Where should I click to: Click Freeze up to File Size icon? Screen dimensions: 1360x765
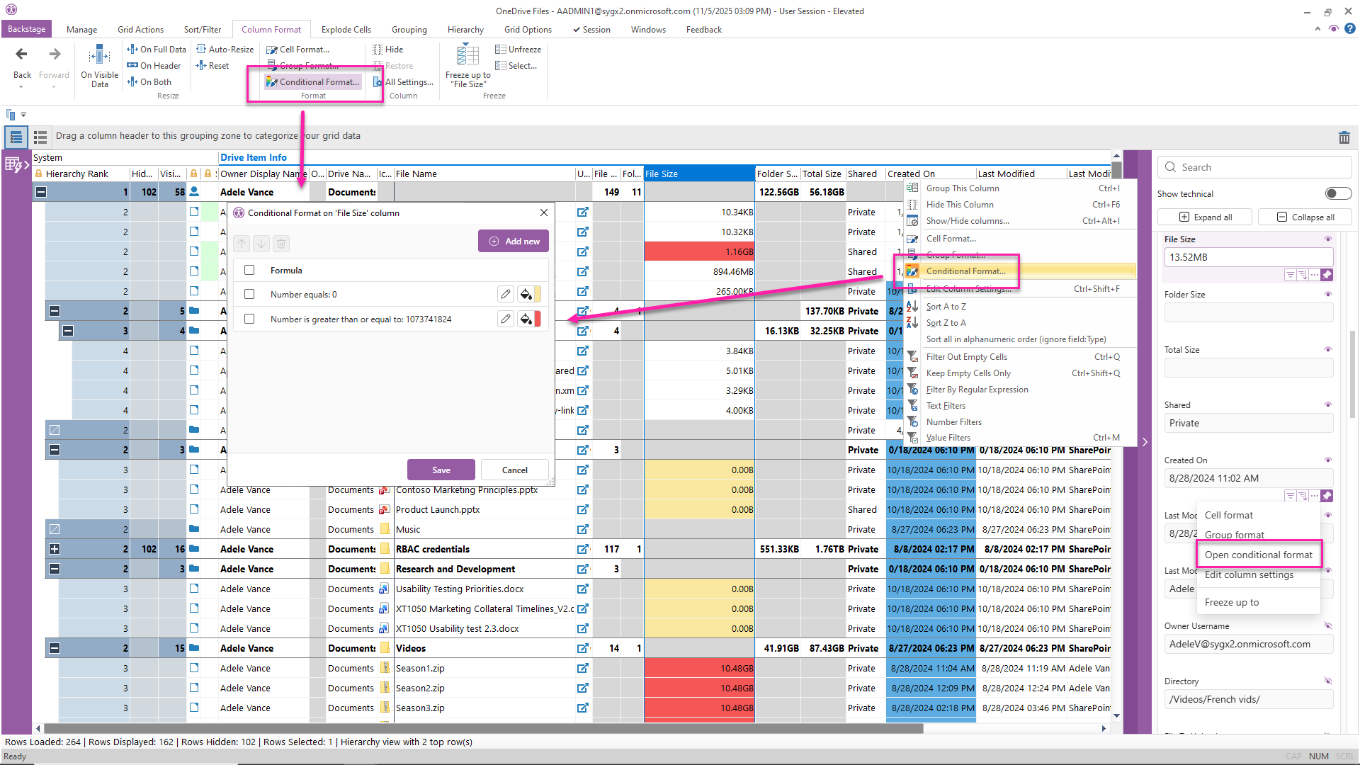click(467, 55)
